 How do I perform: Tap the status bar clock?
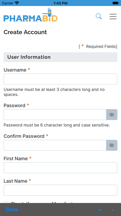point(60,3)
